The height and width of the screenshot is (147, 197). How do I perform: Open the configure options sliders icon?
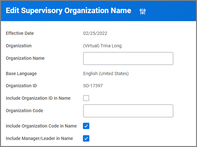pos(143,12)
